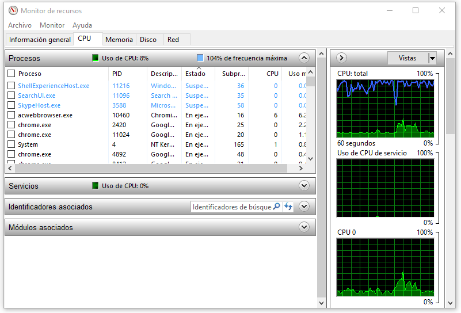Image resolution: width=461 pixels, height=313 pixels.
Task: Click process list horizontal scroll left arrow
Action: click(10, 168)
